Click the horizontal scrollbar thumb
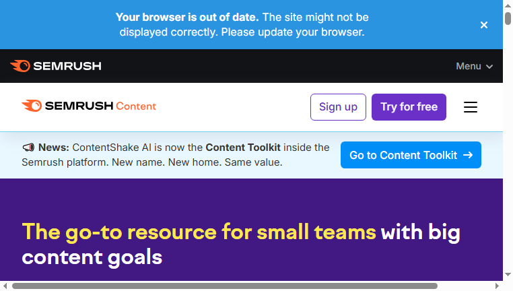 (x=225, y=286)
